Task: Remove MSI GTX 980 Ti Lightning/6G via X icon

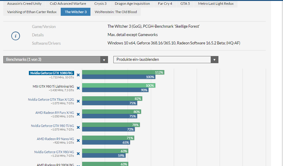Action: click(78, 88)
